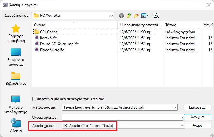Sort by the Μέγεθος column header
The height and width of the screenshot is (137, 214).
pos(207,25)
